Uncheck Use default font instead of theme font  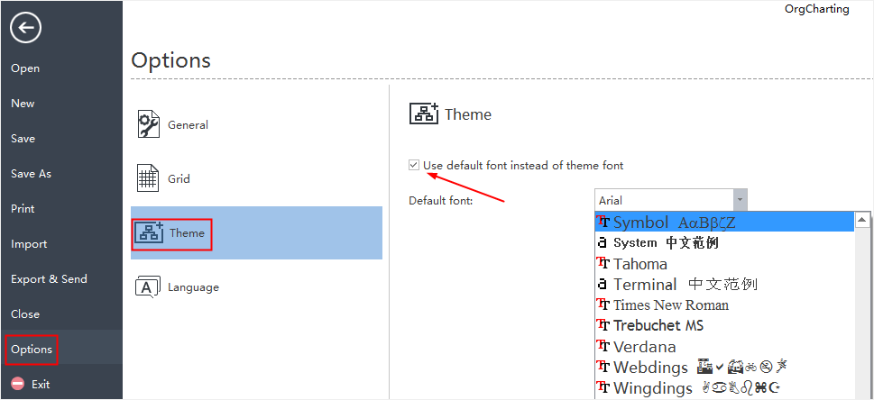(x=414, y=165)
